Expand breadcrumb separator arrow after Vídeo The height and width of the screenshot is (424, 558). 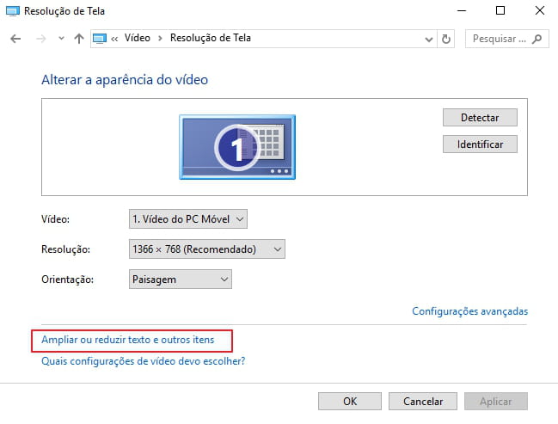coord(160,38)
